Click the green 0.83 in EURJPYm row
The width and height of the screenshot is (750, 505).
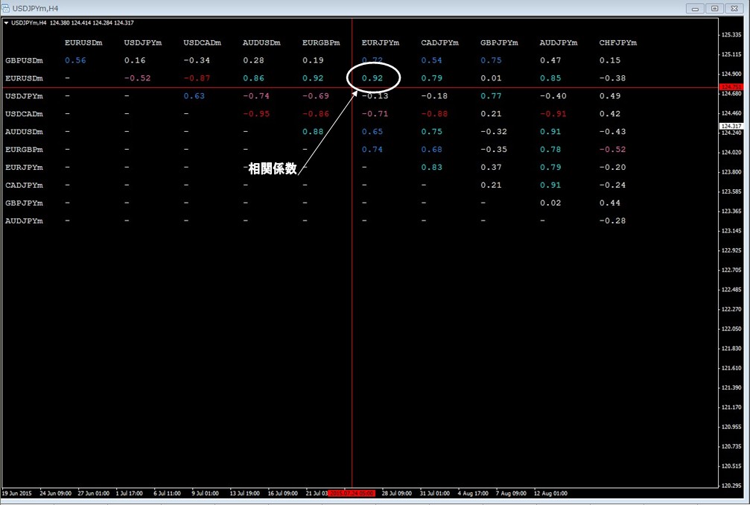click(x=431, y=168)
